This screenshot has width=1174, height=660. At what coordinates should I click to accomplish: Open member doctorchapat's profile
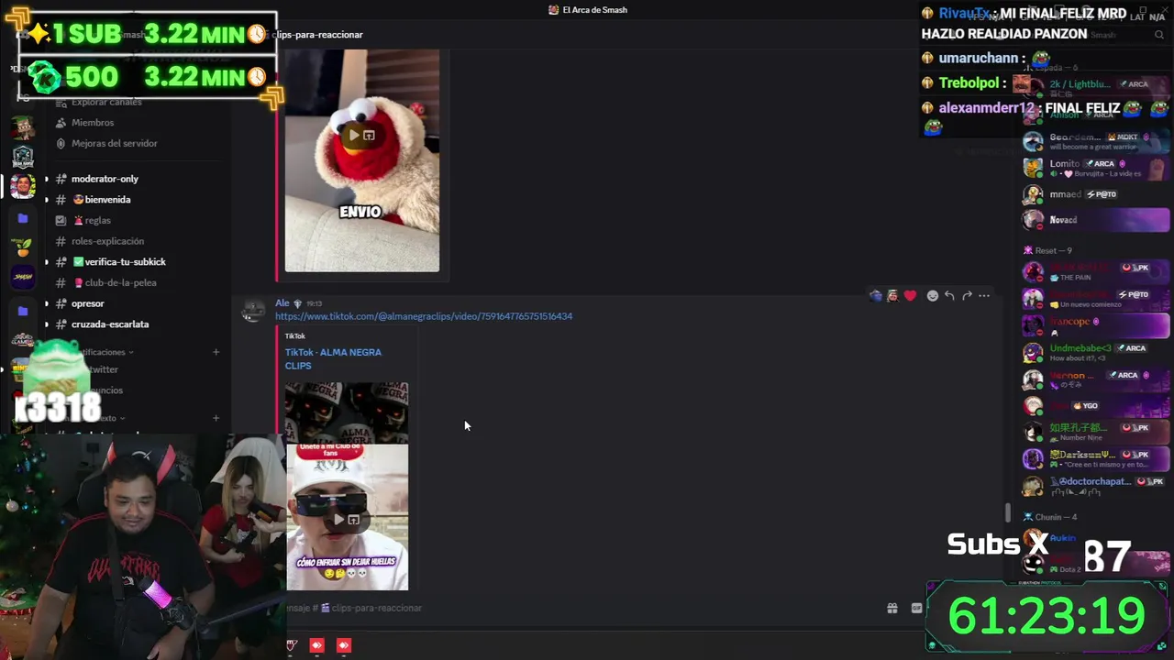tap(1096, 485)
